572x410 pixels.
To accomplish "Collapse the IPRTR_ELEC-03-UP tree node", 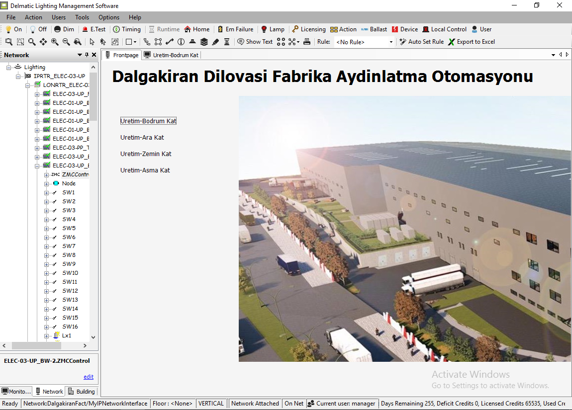I will pos(18,77).
